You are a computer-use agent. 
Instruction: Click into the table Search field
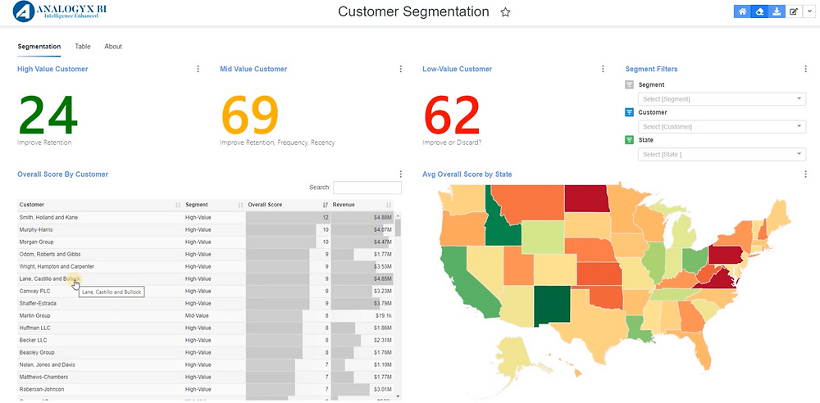tap(367, 187)
